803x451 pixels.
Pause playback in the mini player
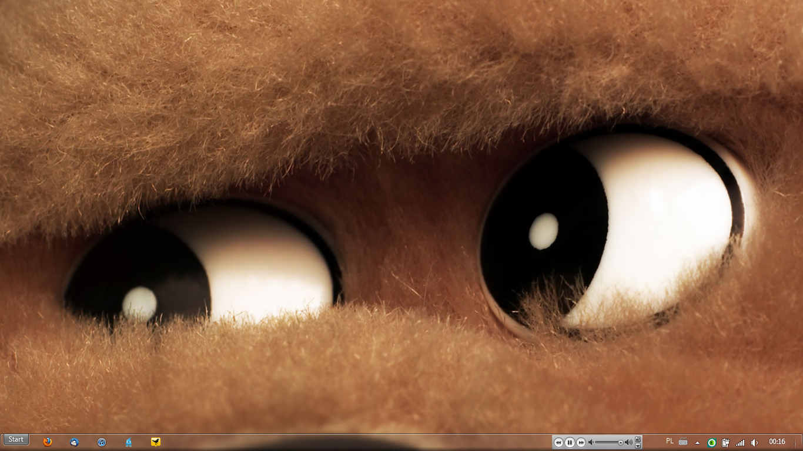(570, 442)
